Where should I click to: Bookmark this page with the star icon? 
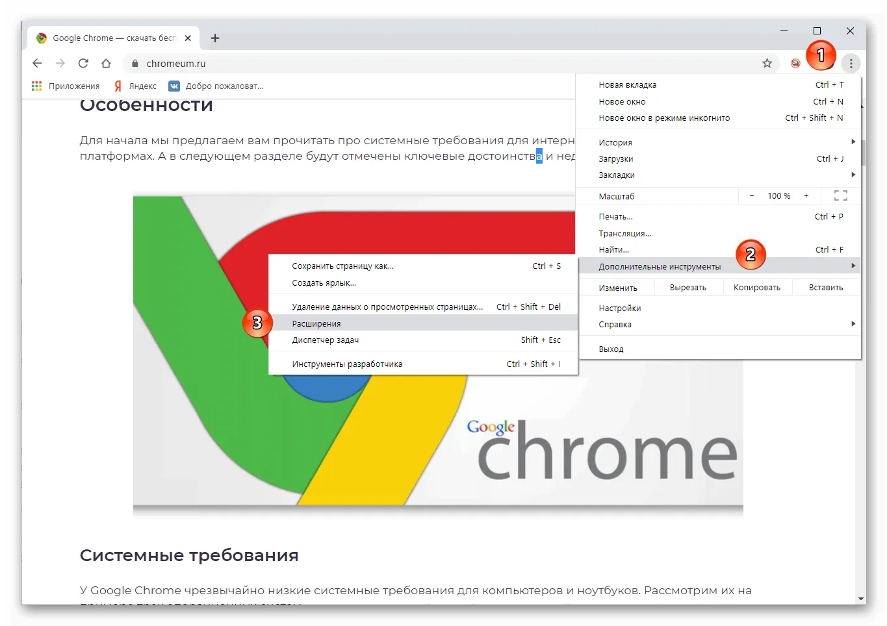[x=767, y=63]
